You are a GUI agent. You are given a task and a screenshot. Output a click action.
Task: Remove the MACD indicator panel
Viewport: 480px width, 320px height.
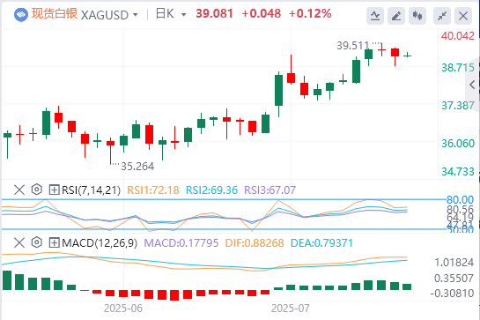19,242
